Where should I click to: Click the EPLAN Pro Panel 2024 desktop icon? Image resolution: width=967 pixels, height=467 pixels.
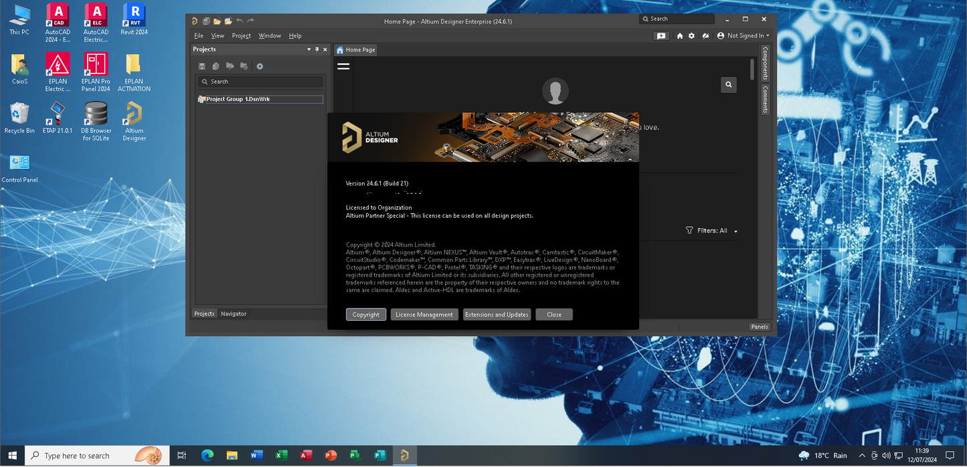pyautogui.click(x=96, y=72)
